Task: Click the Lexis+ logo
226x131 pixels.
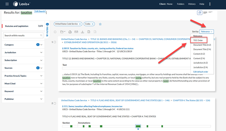Action: pos(21,4)
